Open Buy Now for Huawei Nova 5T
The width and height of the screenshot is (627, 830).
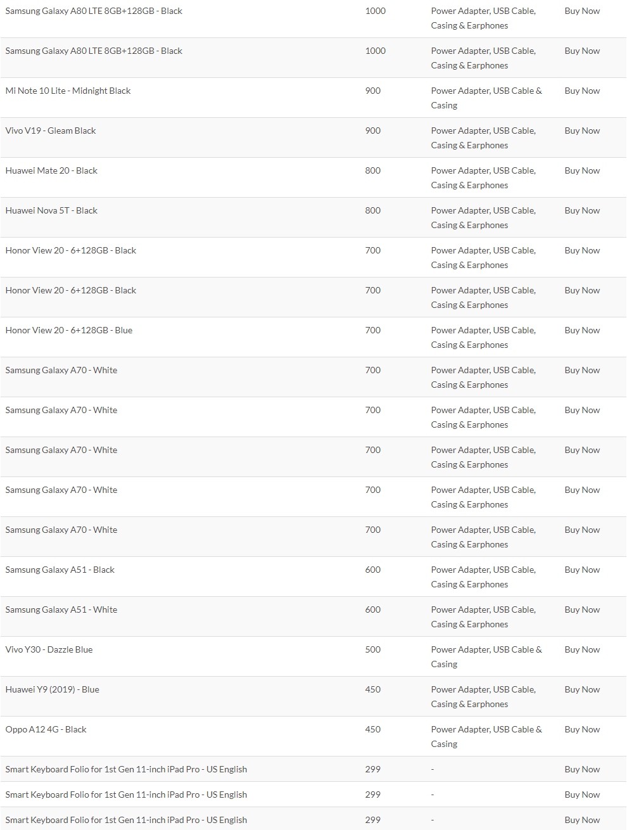(x=582, y=210)
